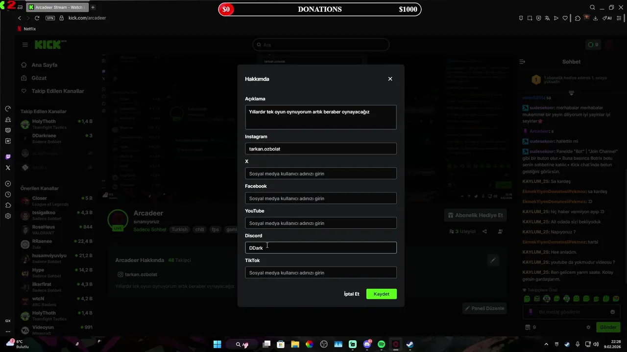
Task: Open the send flow arrow icon
Action: (556, 18)
